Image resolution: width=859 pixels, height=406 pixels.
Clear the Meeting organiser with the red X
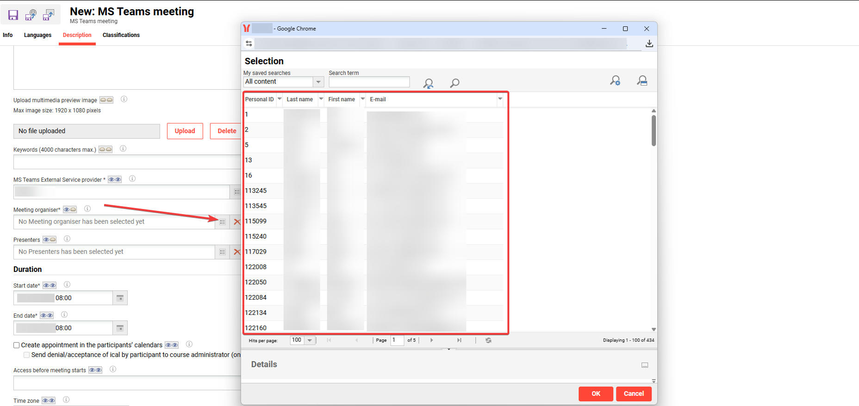click(237, 222)
